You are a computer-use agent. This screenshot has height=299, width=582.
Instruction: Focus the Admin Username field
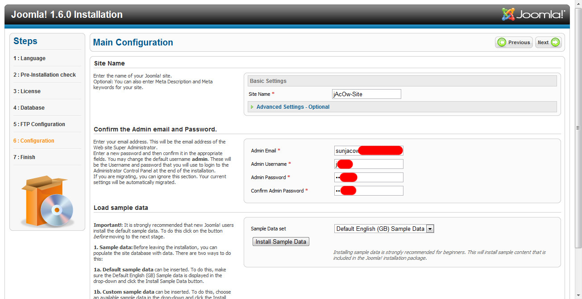point(369,164)
